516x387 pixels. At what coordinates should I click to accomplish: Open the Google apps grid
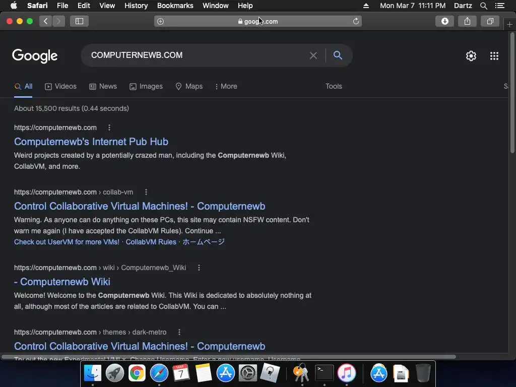click(x=494, y=56)
